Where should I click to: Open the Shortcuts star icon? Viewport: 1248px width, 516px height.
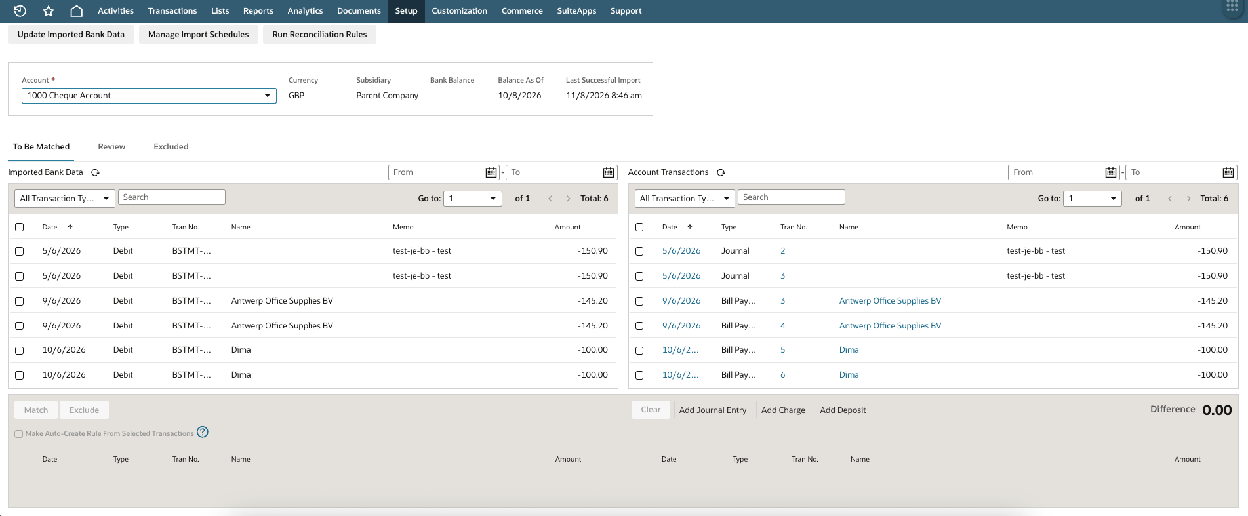click(49, 10)
